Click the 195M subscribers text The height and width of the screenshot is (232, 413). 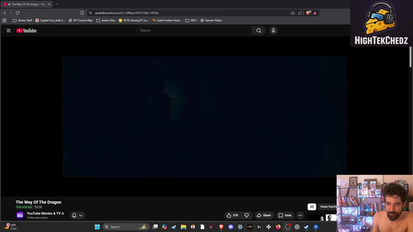(37, 218)
